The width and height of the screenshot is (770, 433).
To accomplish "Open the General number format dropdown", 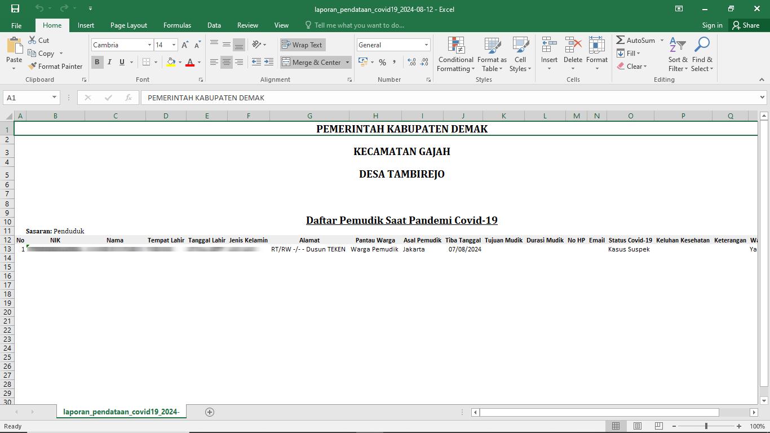I will (426, 45).
